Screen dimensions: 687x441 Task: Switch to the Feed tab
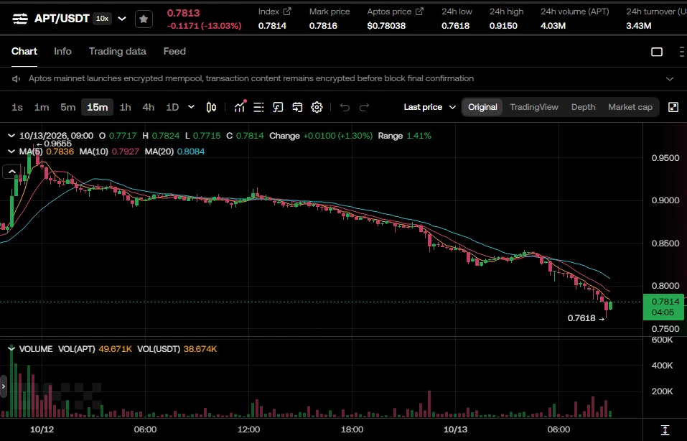(x=174, y=51)
